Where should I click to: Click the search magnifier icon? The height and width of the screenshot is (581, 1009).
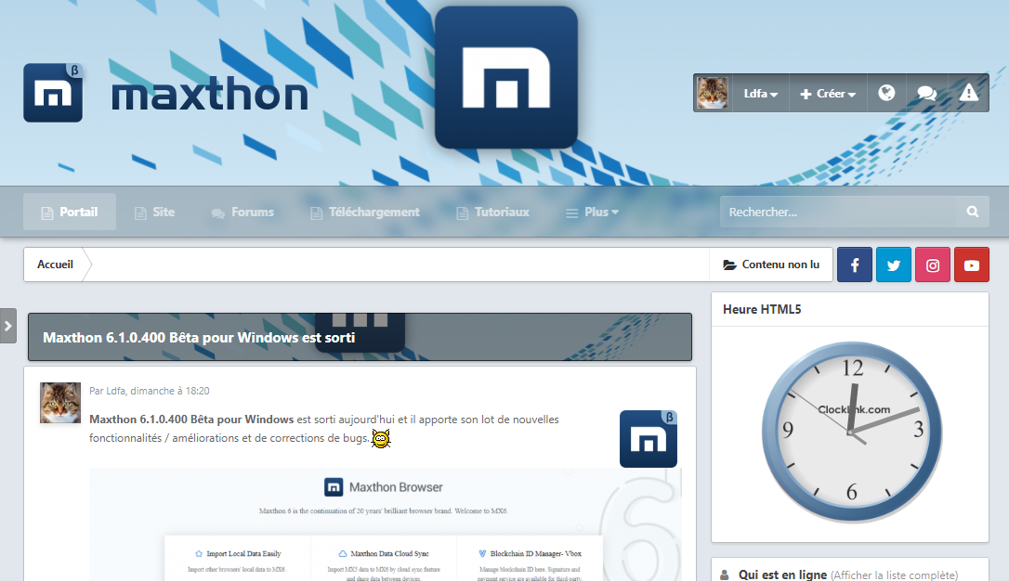(973, 212)
